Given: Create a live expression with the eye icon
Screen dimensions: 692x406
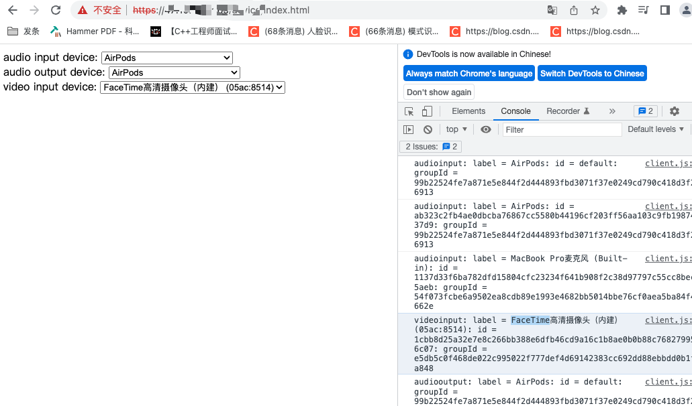Looking at the screenshot, I should [x=485, y=129].
